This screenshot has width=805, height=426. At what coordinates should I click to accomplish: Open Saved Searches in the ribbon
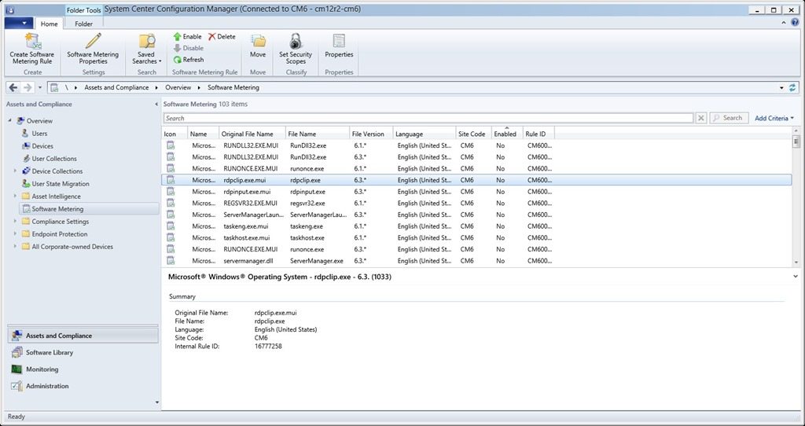146,49
